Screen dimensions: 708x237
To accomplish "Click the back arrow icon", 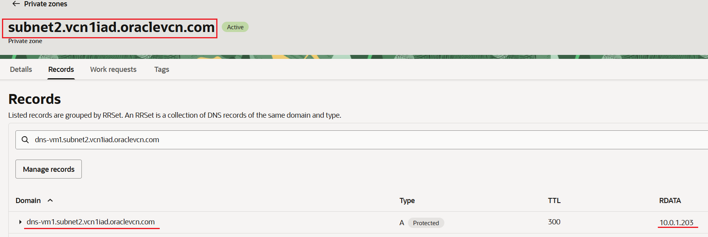I will tap(16, 4).
